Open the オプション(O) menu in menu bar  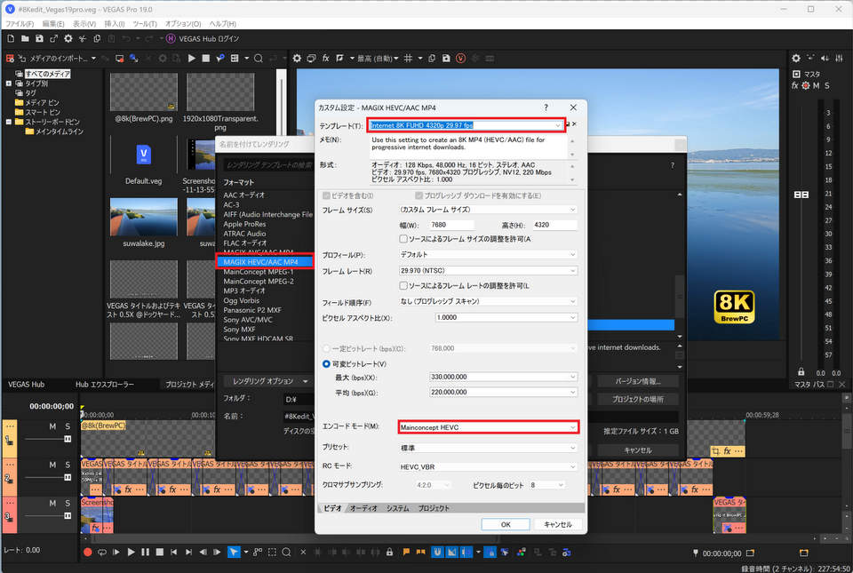(x=182, y=23)
